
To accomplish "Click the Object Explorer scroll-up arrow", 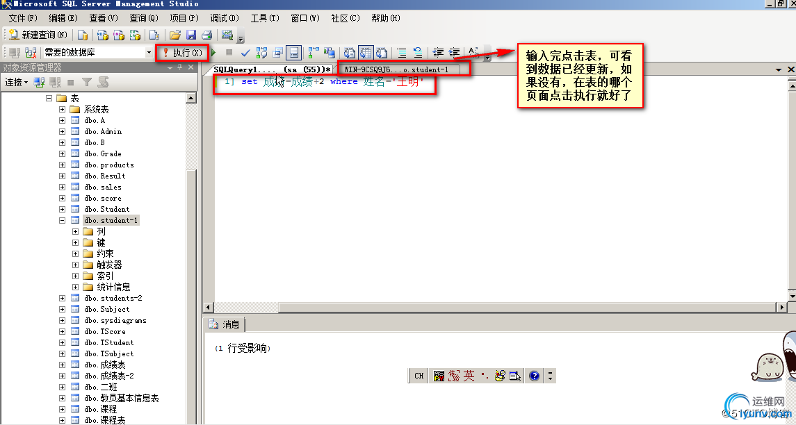I will tap(191, 98).
